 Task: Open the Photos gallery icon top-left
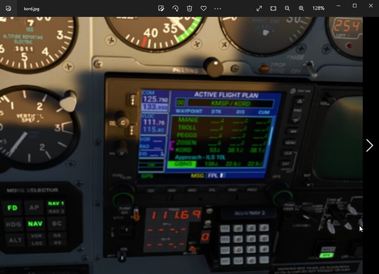point(8,8)
